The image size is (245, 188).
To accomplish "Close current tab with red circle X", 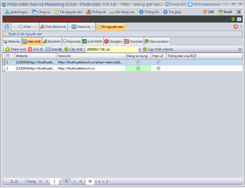I will click(236, 27).
